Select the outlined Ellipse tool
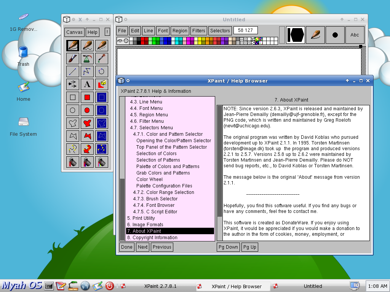 tap(73, 110)
